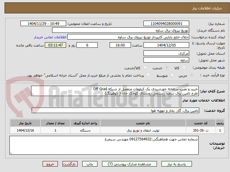Click the تعداد / مقدار column header
The height and width of the screenshot is (172, 230).
55,123
